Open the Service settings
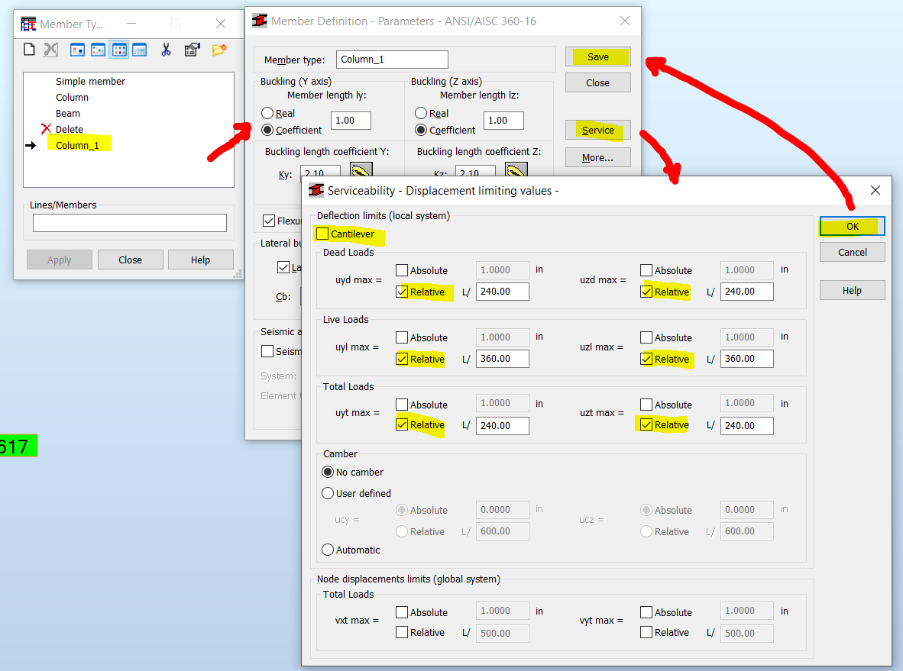The width and height of the screenshot is (903, 671). click(x=597, y=130)
